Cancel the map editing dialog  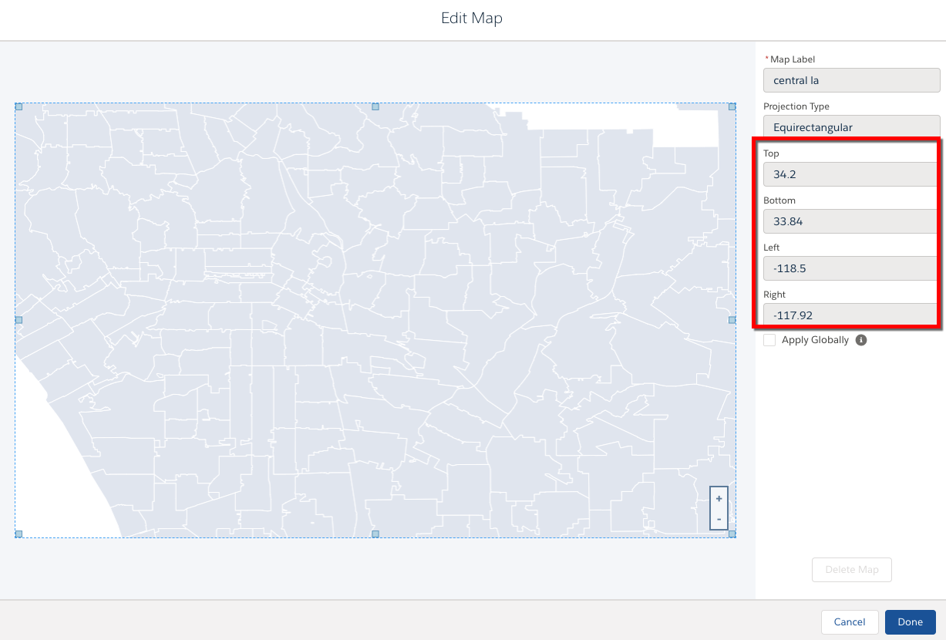click(x=850, y=622)
